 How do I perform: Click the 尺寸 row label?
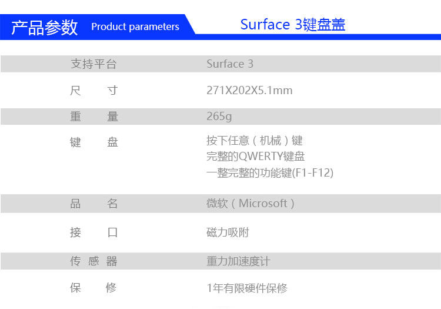click(x=94, y=91)
